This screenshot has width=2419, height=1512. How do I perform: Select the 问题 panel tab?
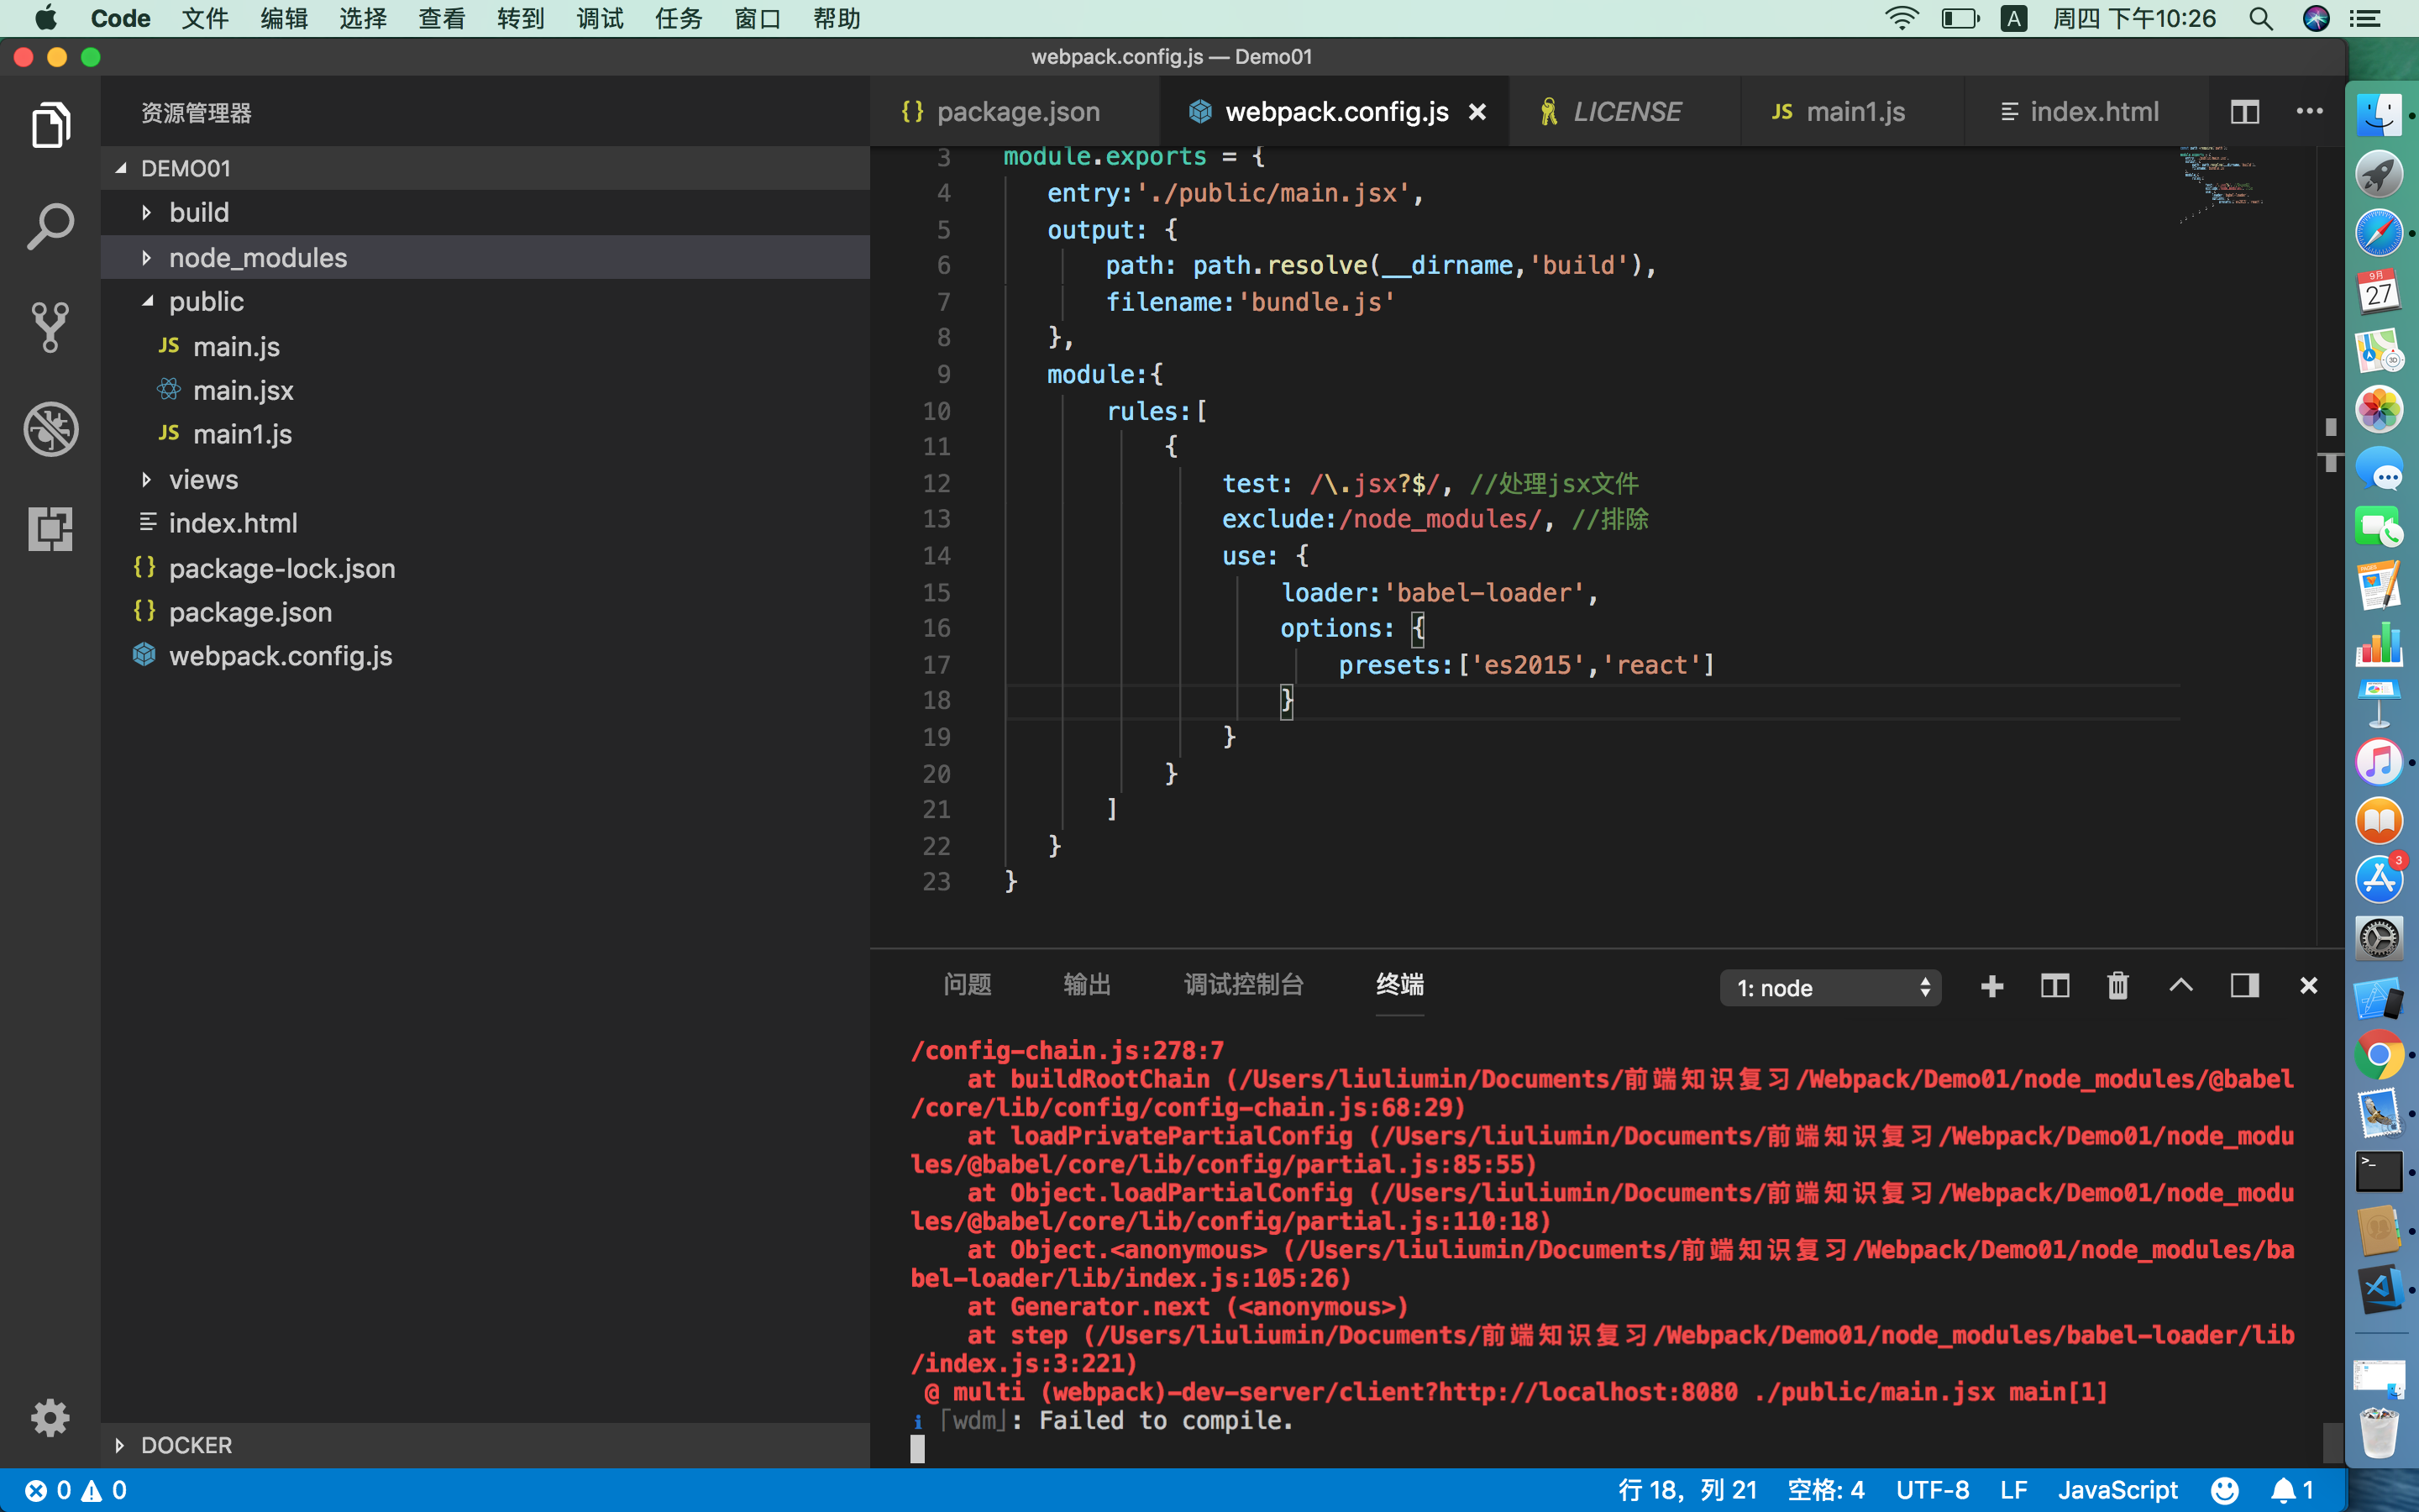(x=967, y=985)
